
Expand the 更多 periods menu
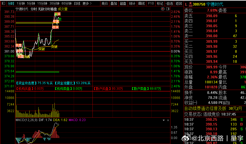pyautogui.click(x=87, y=3)
